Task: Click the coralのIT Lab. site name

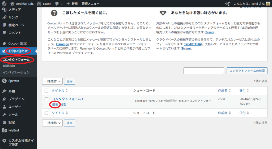Action: 25,4
